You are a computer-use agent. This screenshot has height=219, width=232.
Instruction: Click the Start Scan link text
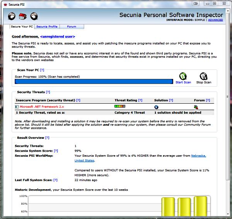183,82
